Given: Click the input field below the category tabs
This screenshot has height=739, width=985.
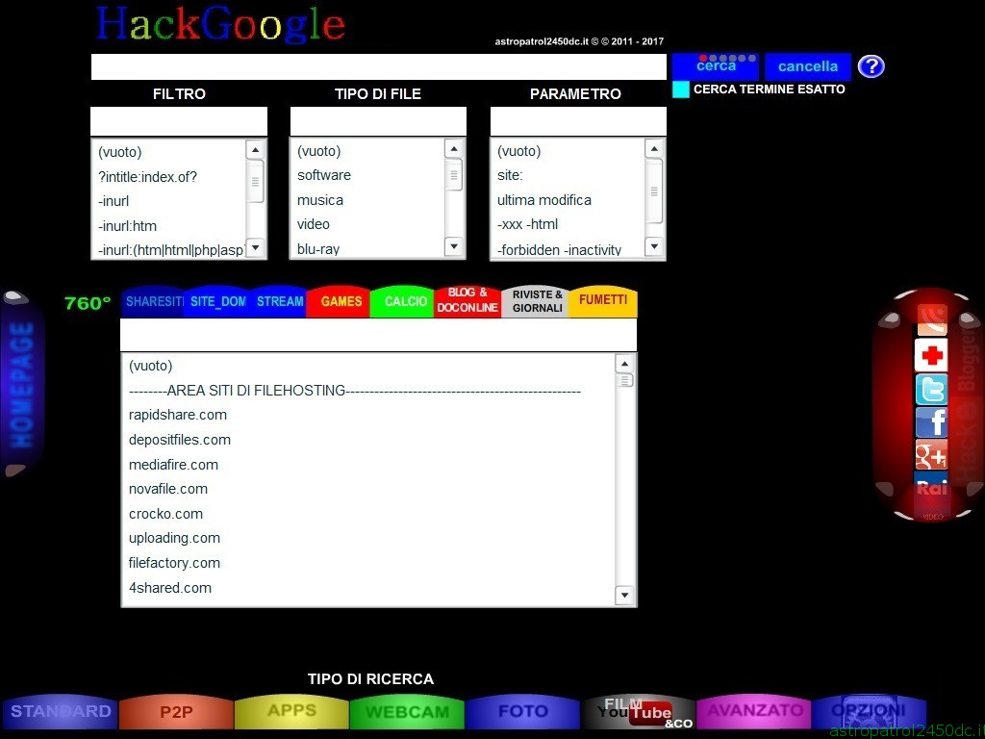Looking at the screenshot, I should tap(378, 335).
